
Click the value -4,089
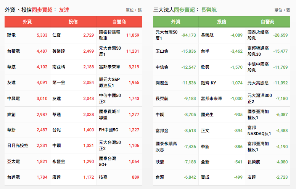coord(236,35)
